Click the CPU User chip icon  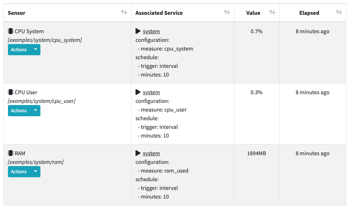(x=11, y=92)
